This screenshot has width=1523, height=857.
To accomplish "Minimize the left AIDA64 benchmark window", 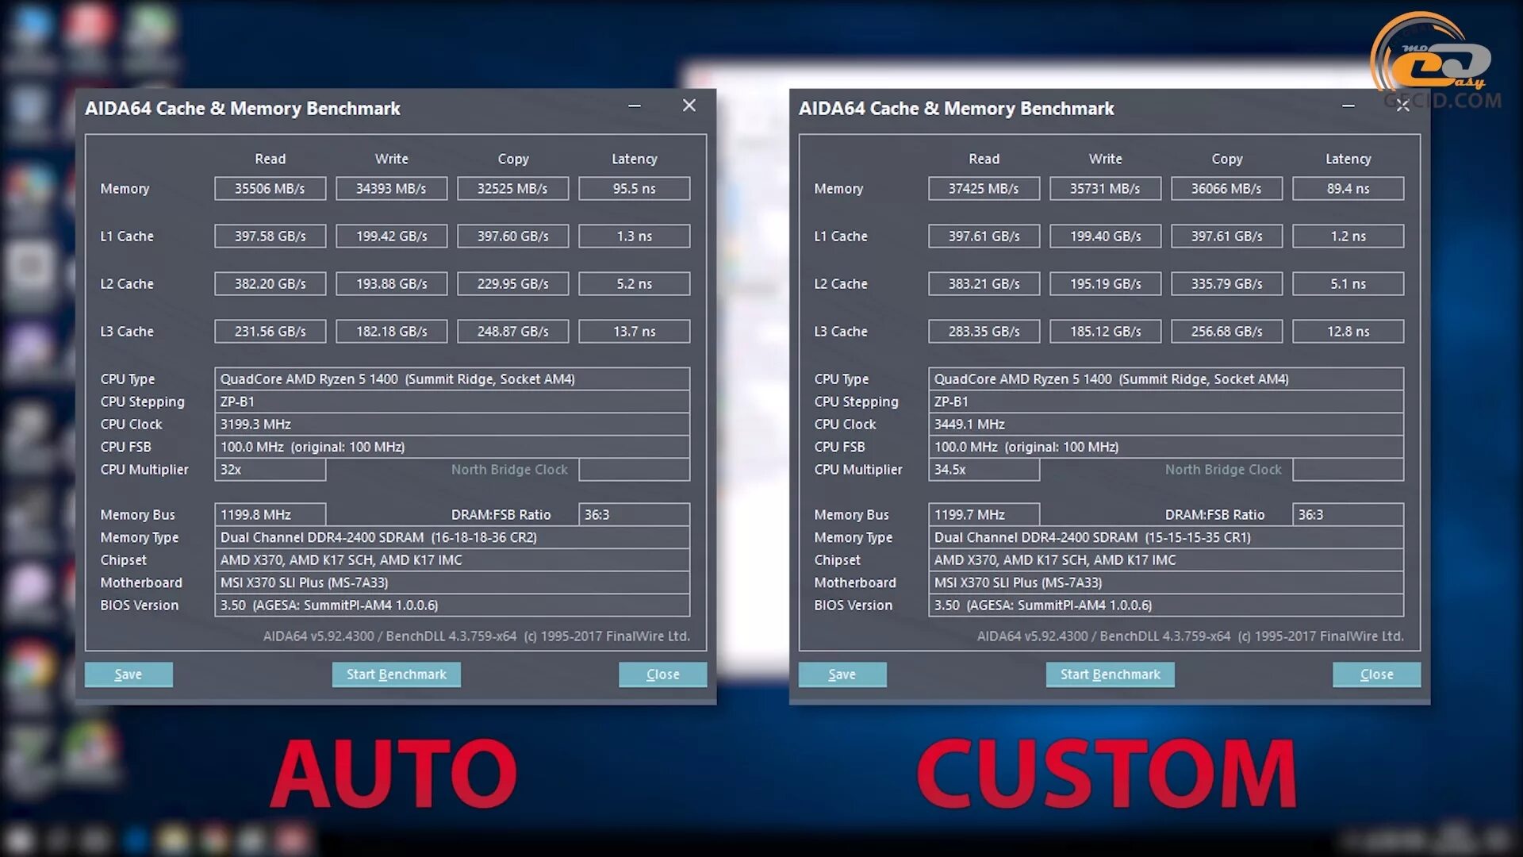I will point(635,106).
